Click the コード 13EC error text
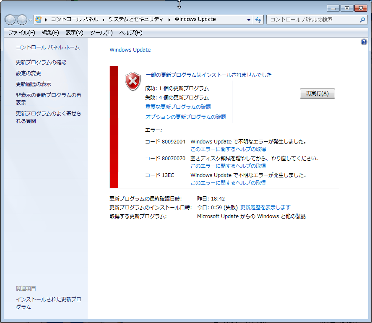The height and width of the screenshot is (323, 372). (x=159, y=175)
